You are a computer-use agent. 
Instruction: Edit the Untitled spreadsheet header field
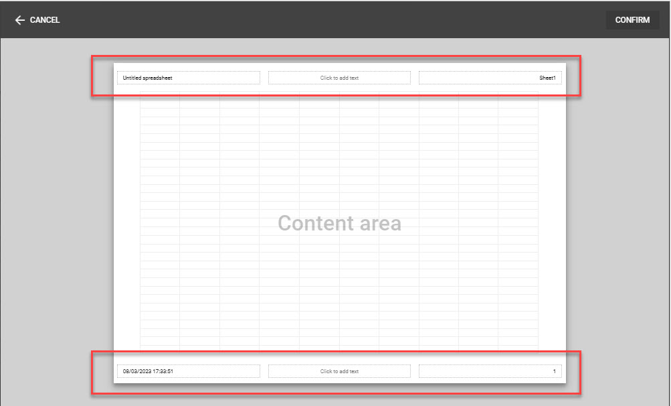coord(188,77)
